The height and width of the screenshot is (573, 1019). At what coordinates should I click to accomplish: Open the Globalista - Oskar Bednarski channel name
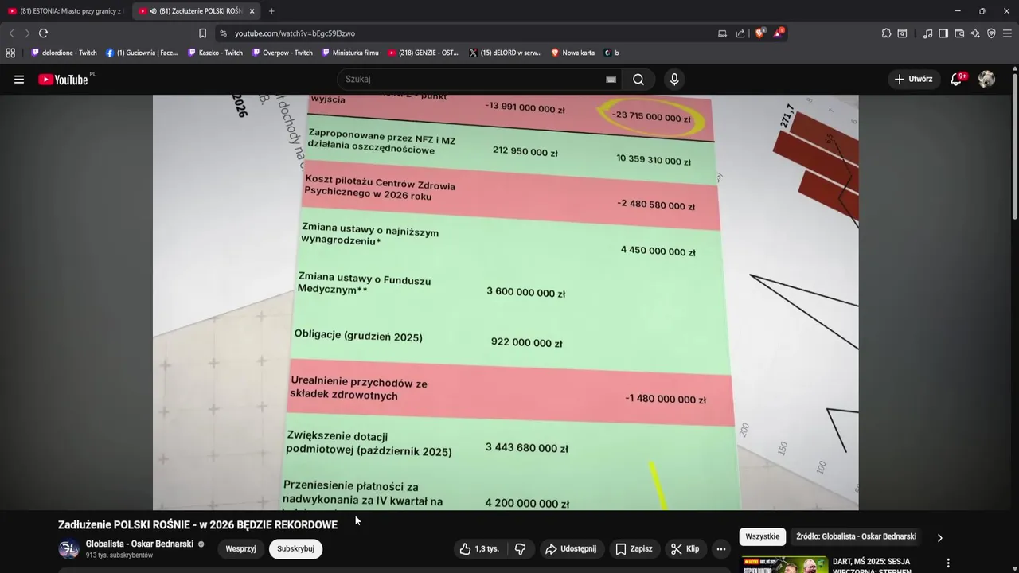(139, 544)
